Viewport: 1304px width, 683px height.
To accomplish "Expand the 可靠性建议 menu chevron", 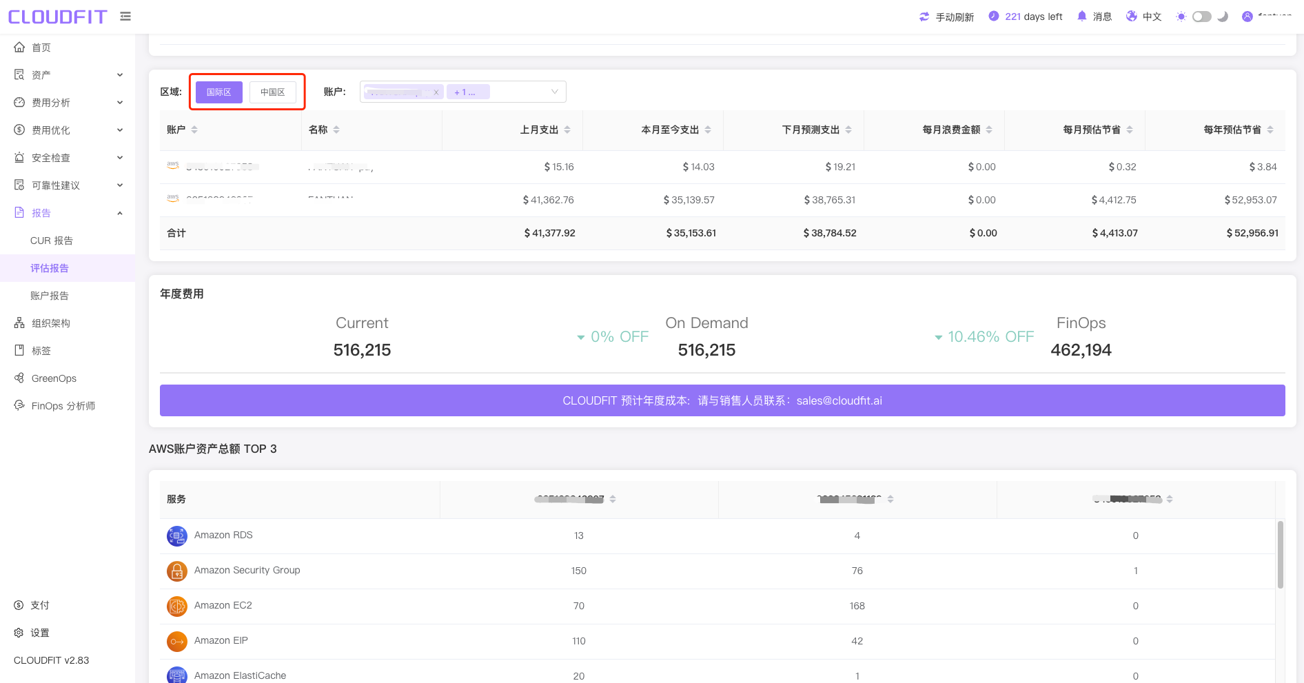I will click(120, 185).
